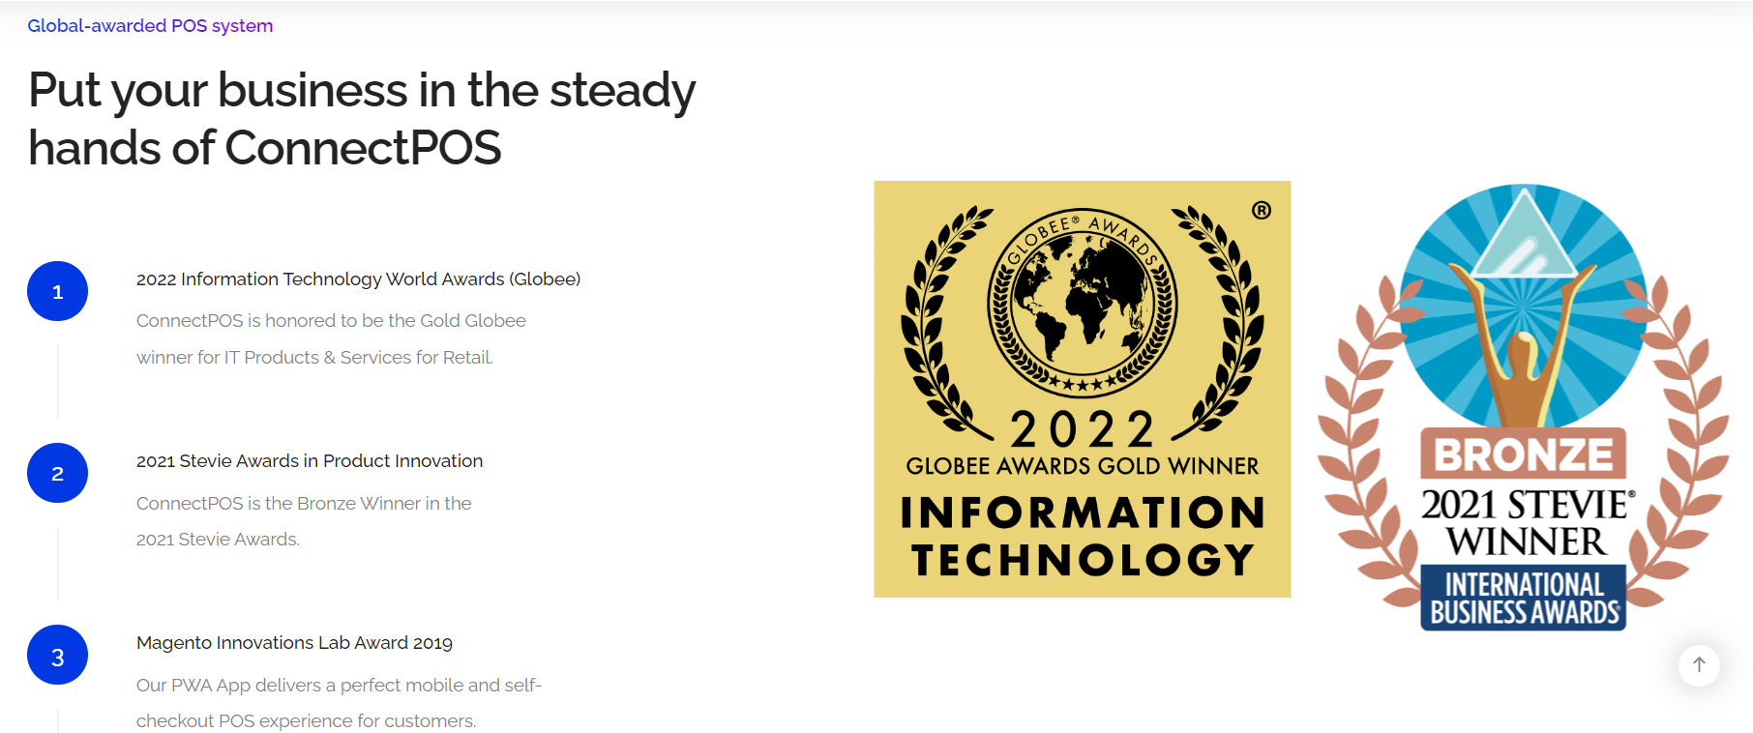Click the 2022 Information Technology World Awards heading

pos(358,279)
